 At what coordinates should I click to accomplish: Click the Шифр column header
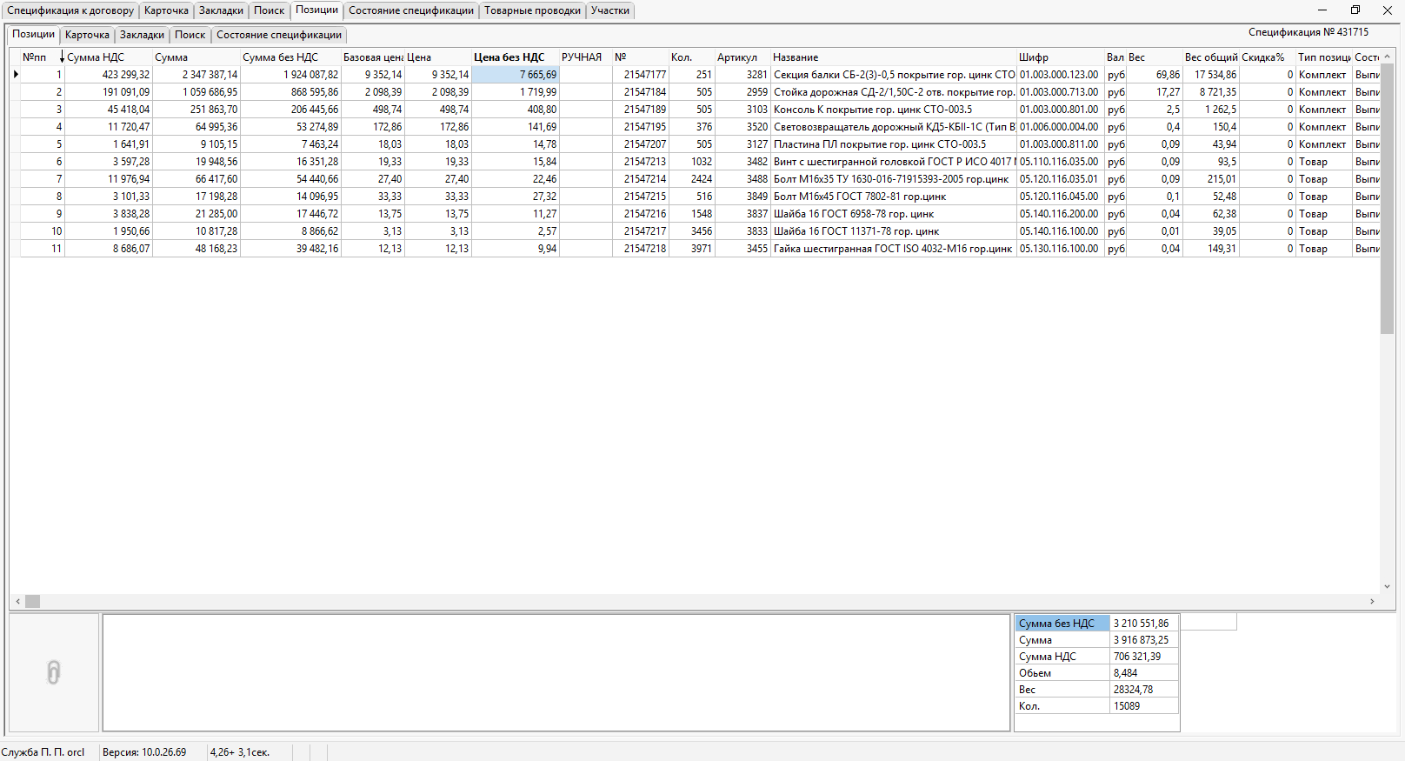(x=1061, y=57)
